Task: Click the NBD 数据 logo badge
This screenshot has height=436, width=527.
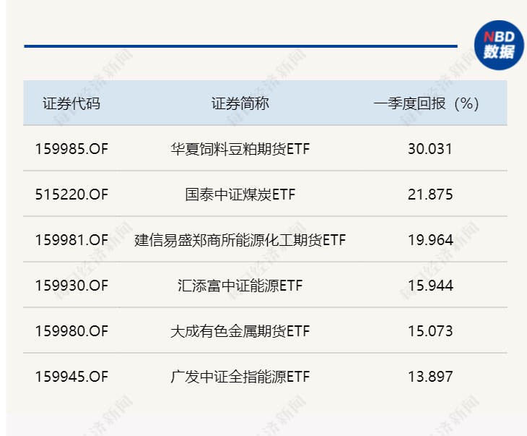Action: pyautogui.click(x=499, y=45)
